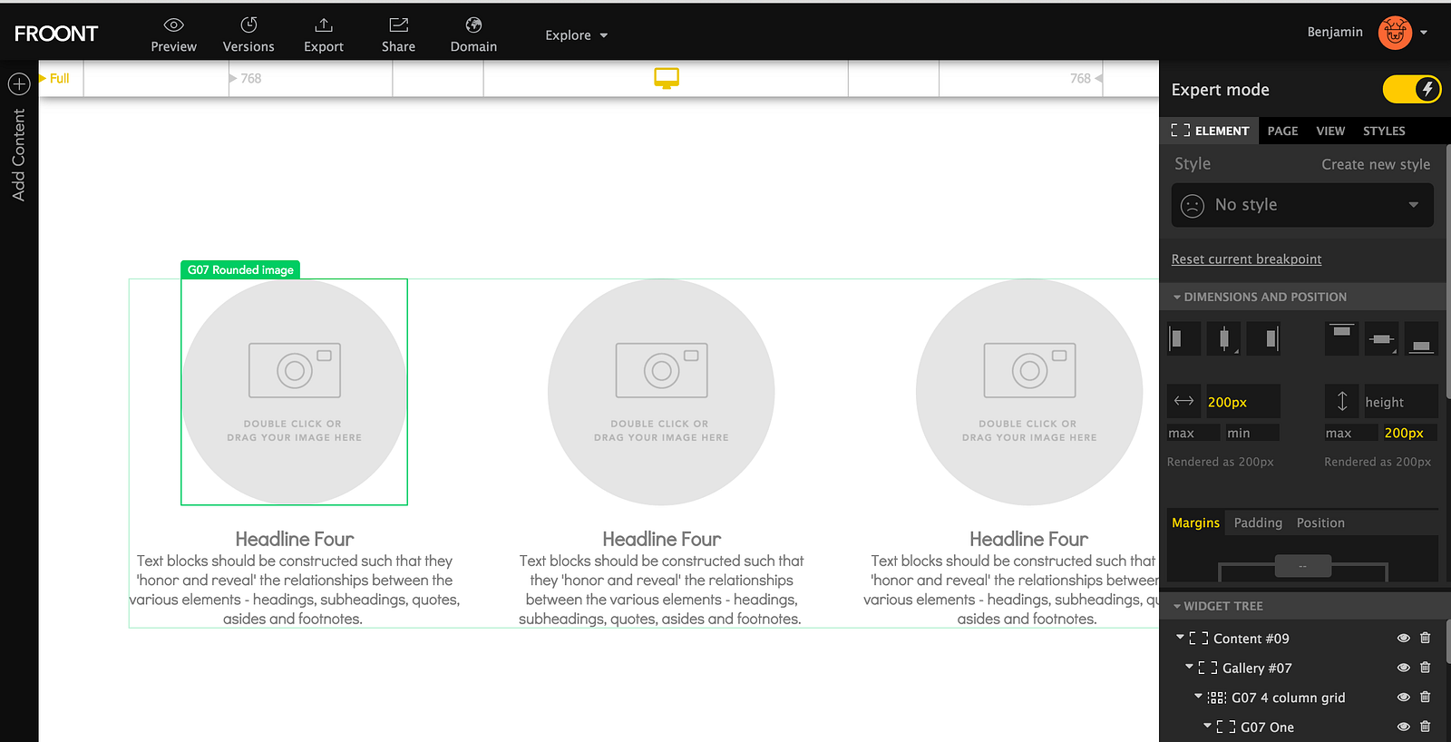Click the Export upload icon
The height and width of the screenshot is (742, 1451).
(x=324, y=24)
